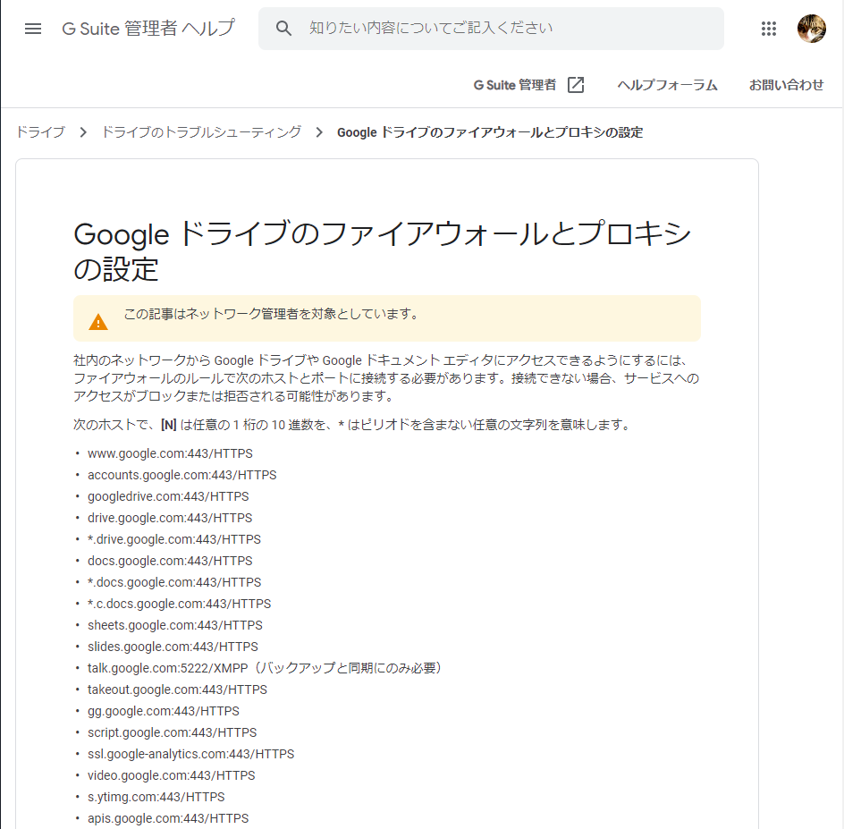
Task: Open the Google apps grid
Action: tap(769, 29)
